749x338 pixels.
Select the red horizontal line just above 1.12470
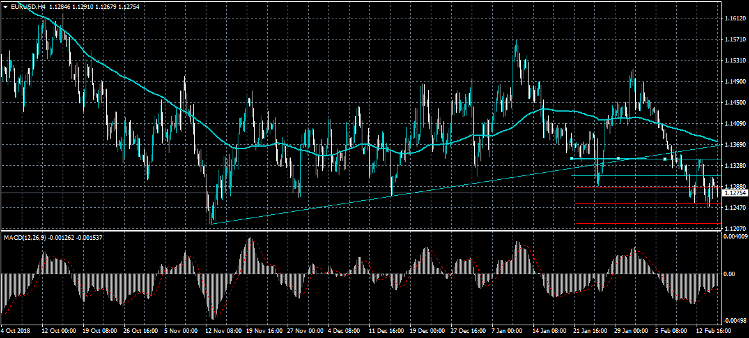pos(647,204)
